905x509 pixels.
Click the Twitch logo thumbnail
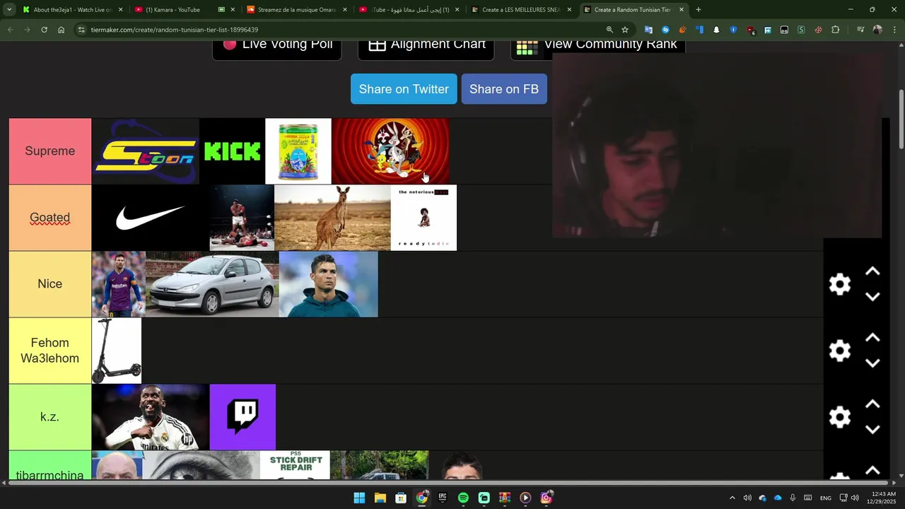(243, 417)
